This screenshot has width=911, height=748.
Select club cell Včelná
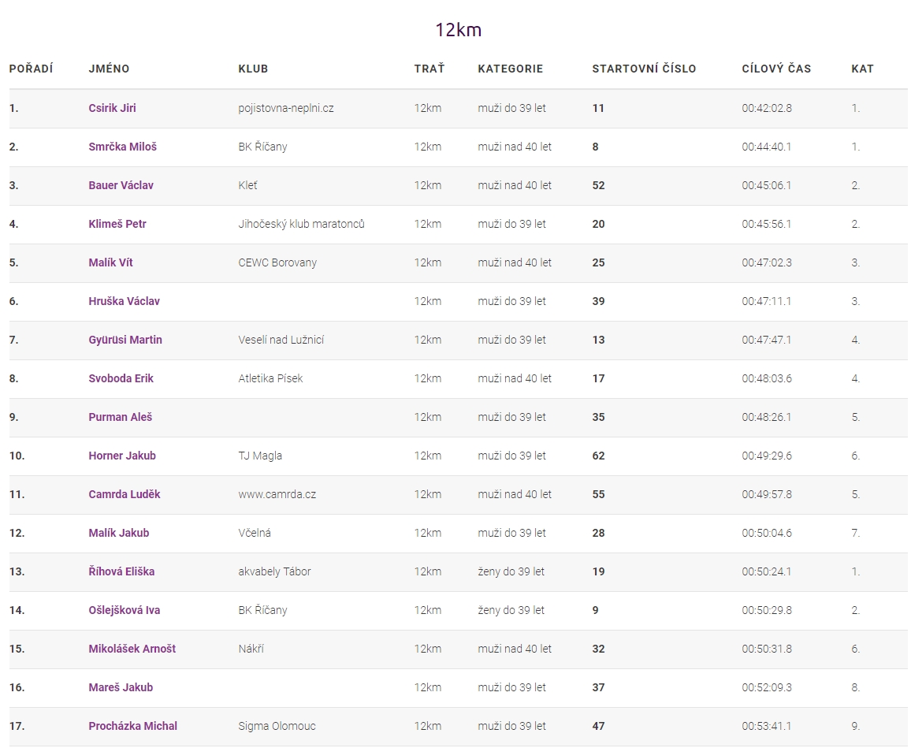[x=255, y=533]
